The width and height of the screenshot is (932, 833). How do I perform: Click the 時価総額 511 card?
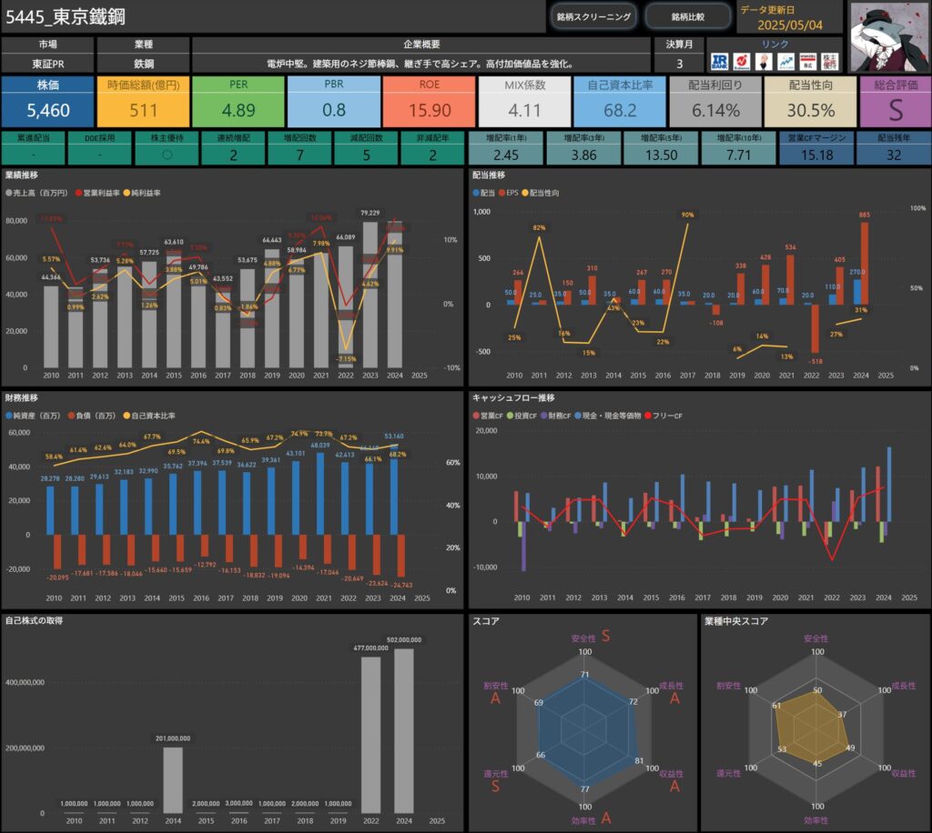143,102
